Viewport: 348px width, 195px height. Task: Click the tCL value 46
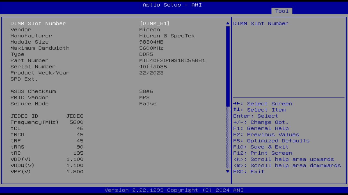click(x=80, y=128)
